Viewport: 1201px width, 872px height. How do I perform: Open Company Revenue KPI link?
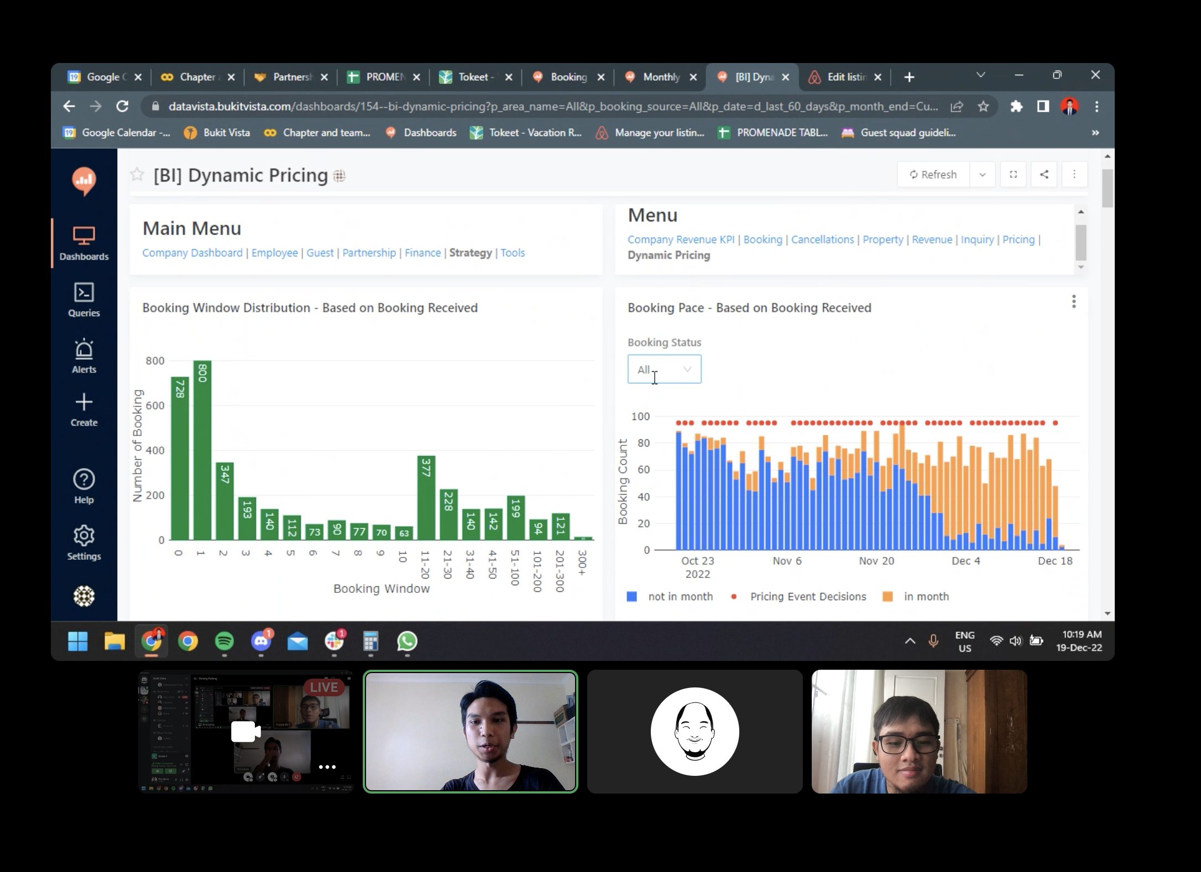click(x=681, y=239)
